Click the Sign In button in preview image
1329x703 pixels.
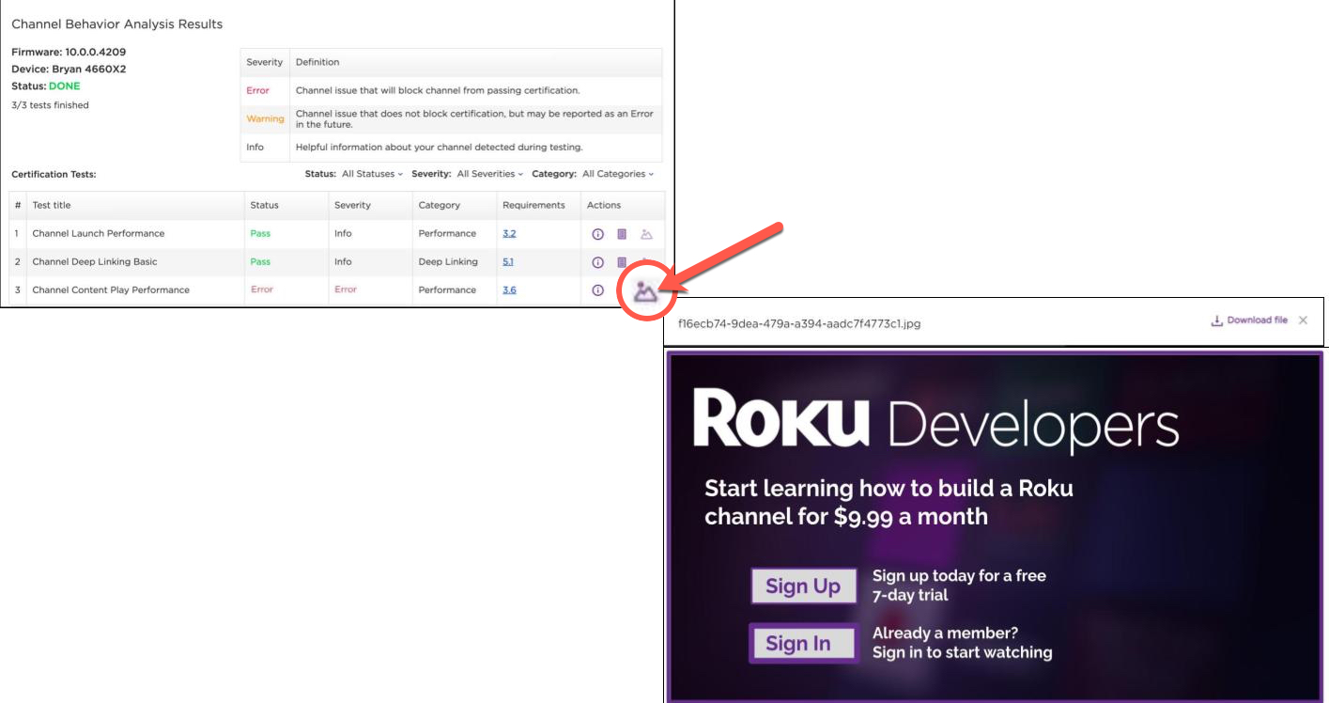803,644
